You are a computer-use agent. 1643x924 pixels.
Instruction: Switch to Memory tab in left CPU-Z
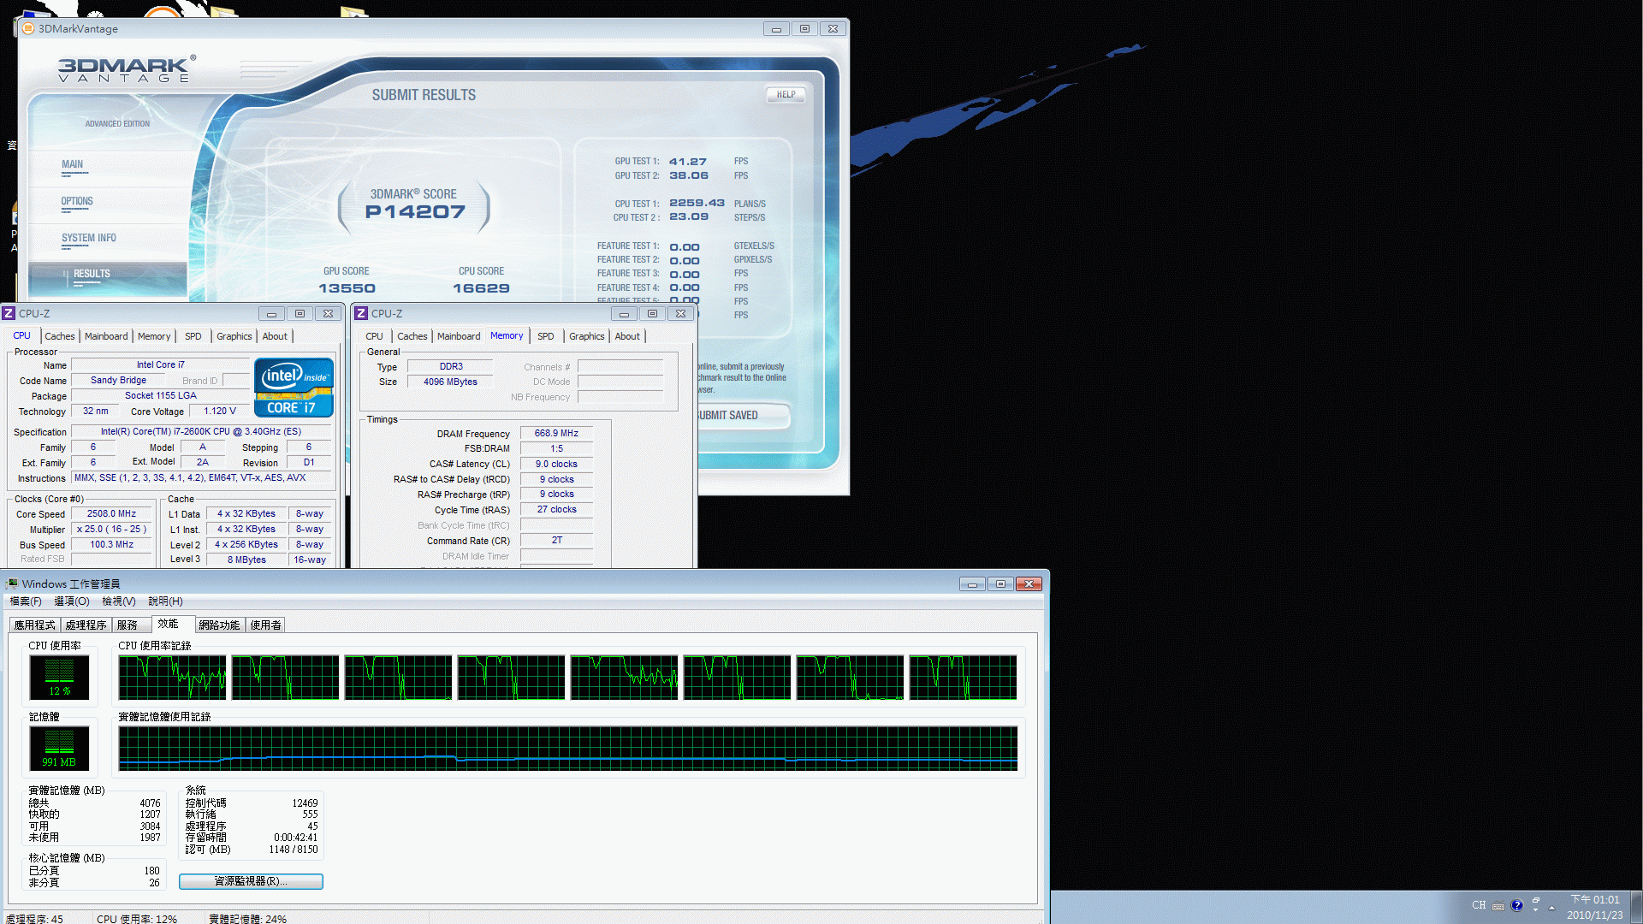(x=154, y=336)
